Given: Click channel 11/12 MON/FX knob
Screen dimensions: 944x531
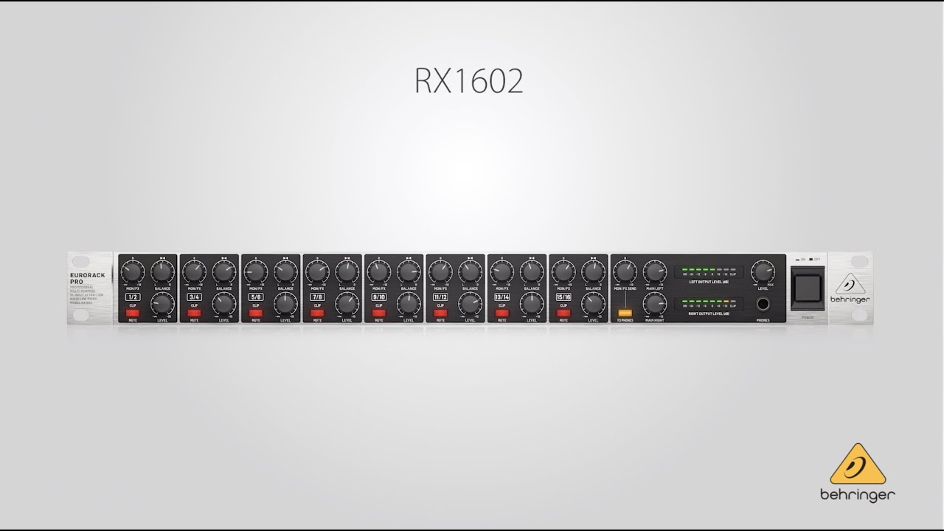Looking at the screenshot, I should 440,272.
